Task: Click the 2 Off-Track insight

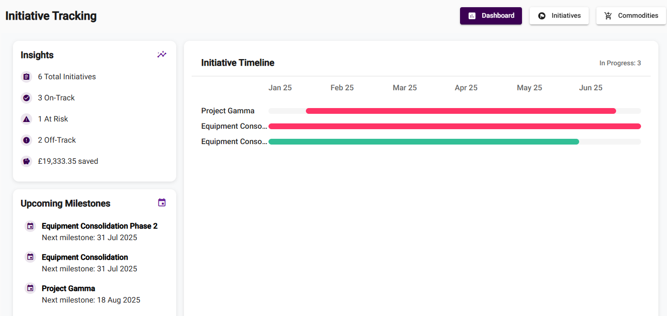Action: coord(57,140)
